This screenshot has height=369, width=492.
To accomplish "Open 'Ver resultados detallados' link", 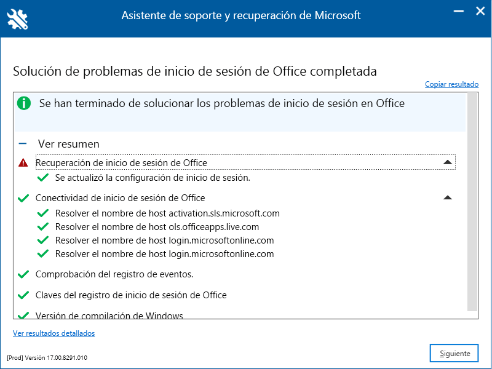I will [x=54, y=333].
